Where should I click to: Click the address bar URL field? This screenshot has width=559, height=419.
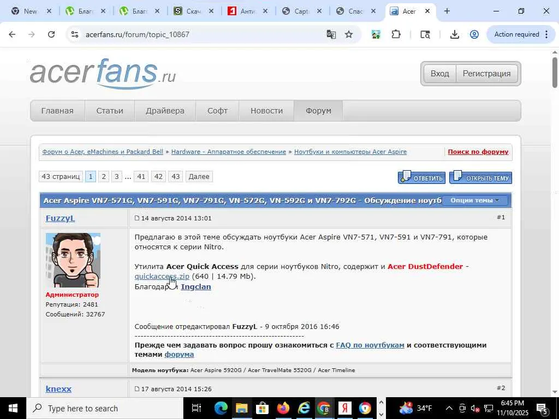click(203, 34)
